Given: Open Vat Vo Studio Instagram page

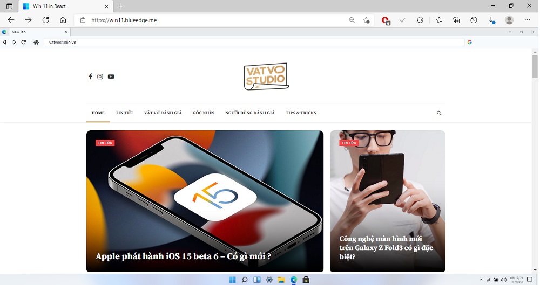Looking at the screenshot, I should click(x=100, y=77).
